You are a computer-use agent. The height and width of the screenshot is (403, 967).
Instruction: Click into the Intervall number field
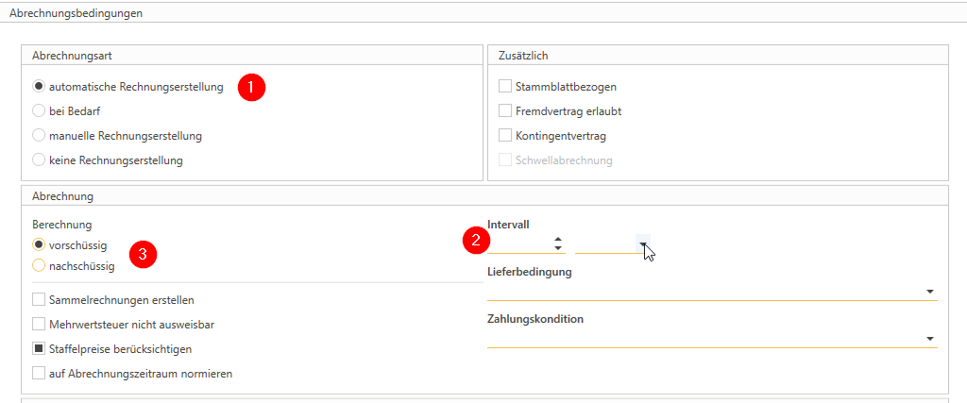[x=519, y=243]
